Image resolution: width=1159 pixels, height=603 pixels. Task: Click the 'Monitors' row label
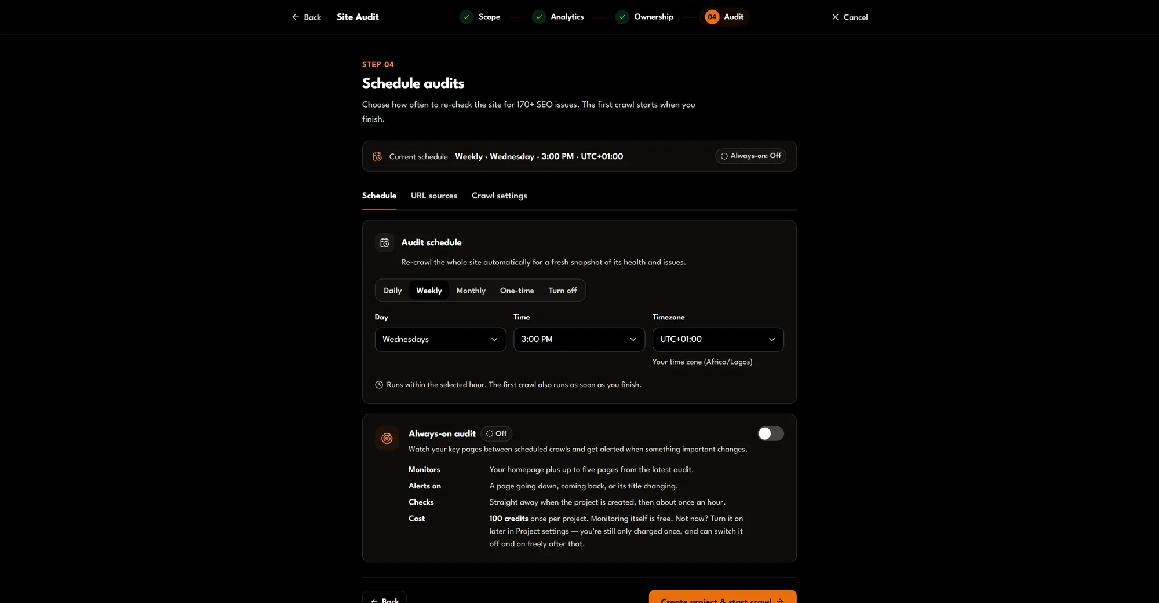tap(424, 470)
